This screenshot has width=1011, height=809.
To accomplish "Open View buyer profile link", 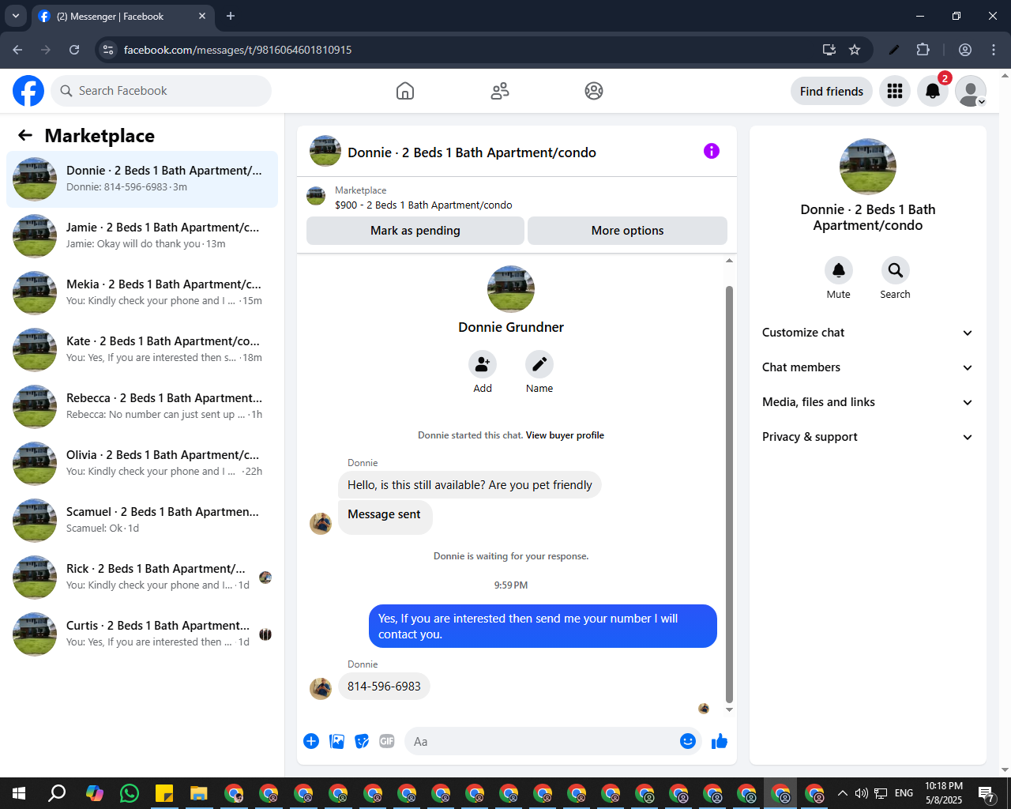I will [x=565, y=435].
